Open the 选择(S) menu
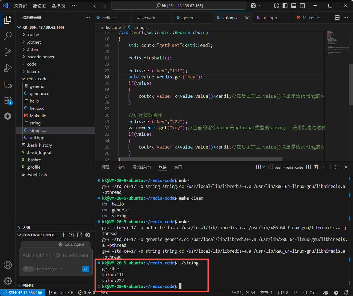353x296 pixels. point(58,6)
